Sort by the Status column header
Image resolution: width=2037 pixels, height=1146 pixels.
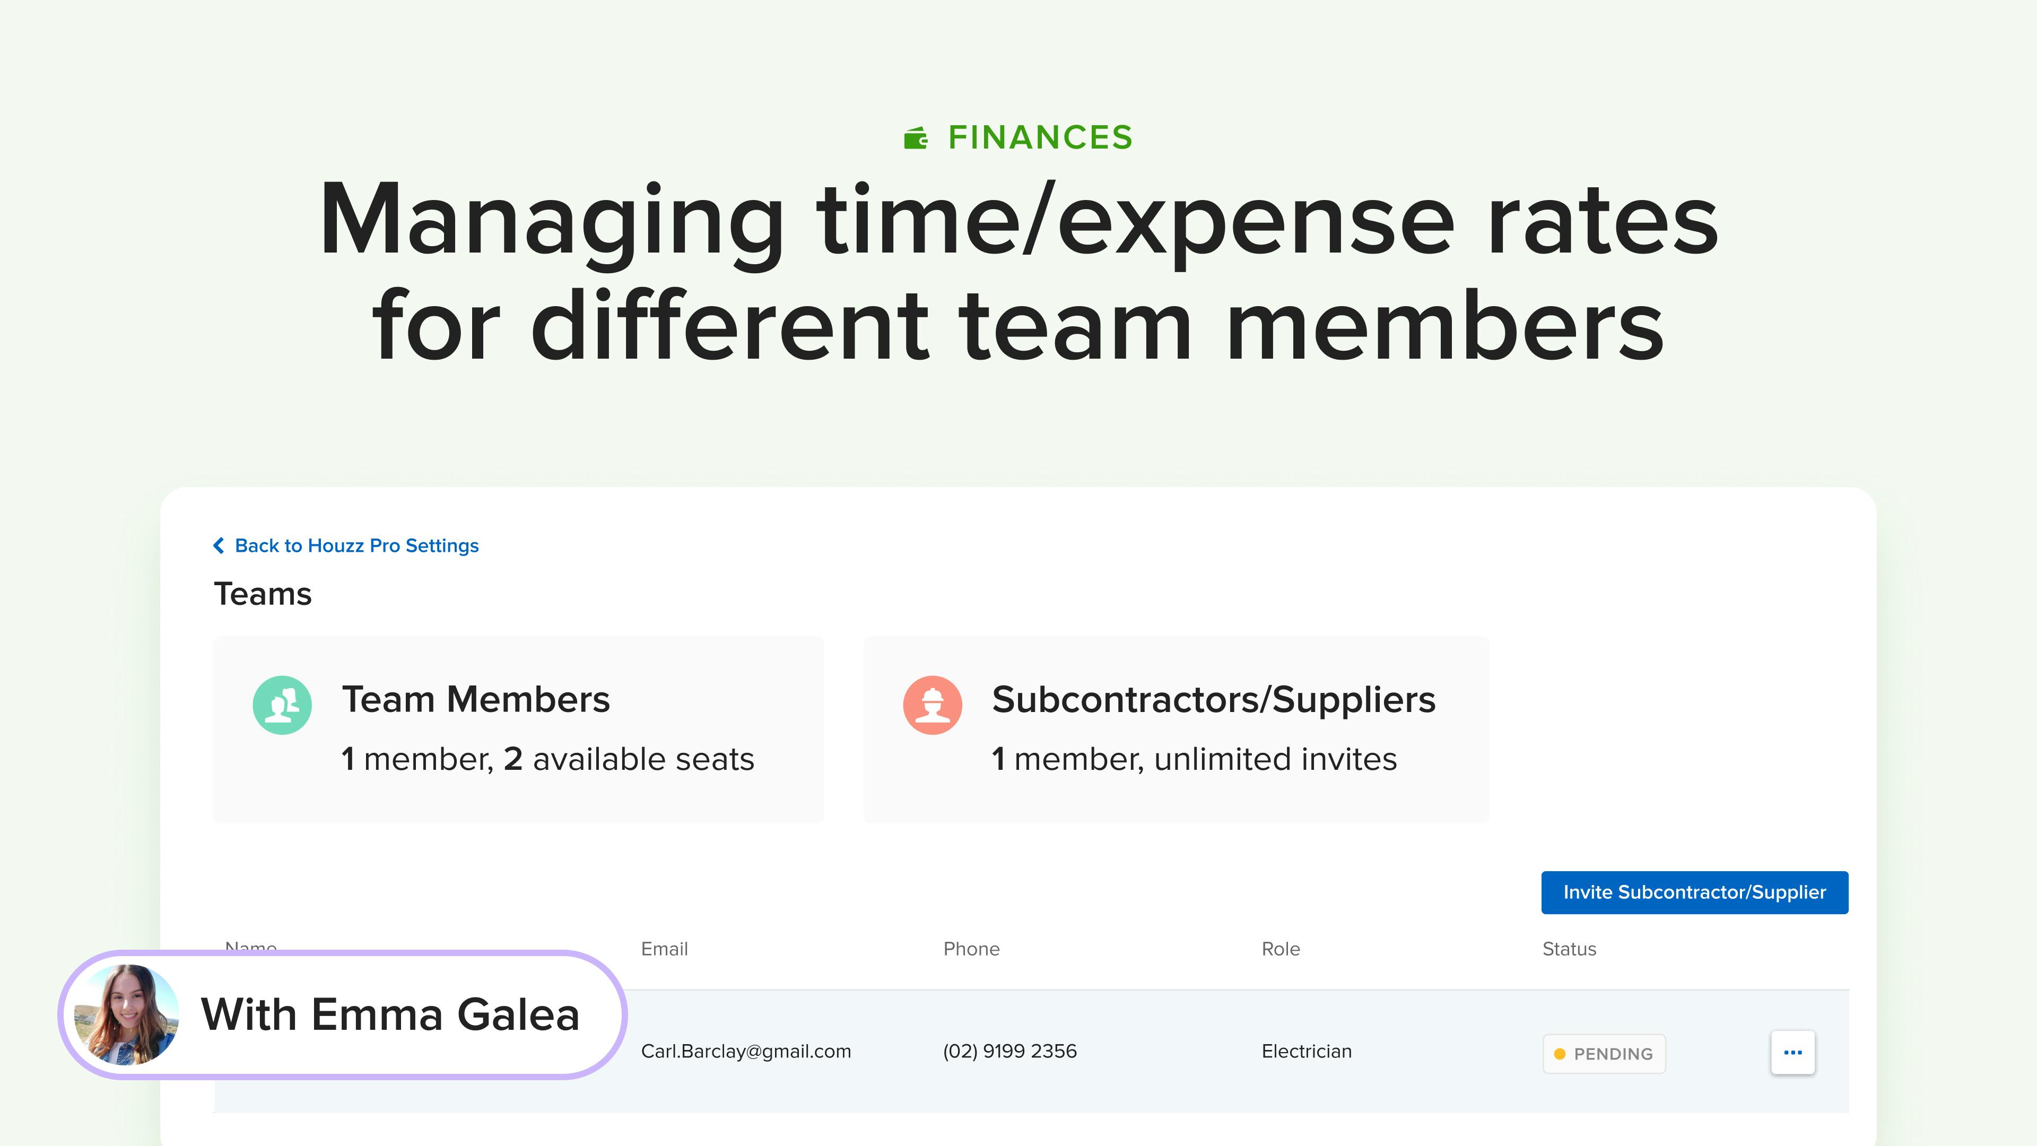coord(1569,948)
